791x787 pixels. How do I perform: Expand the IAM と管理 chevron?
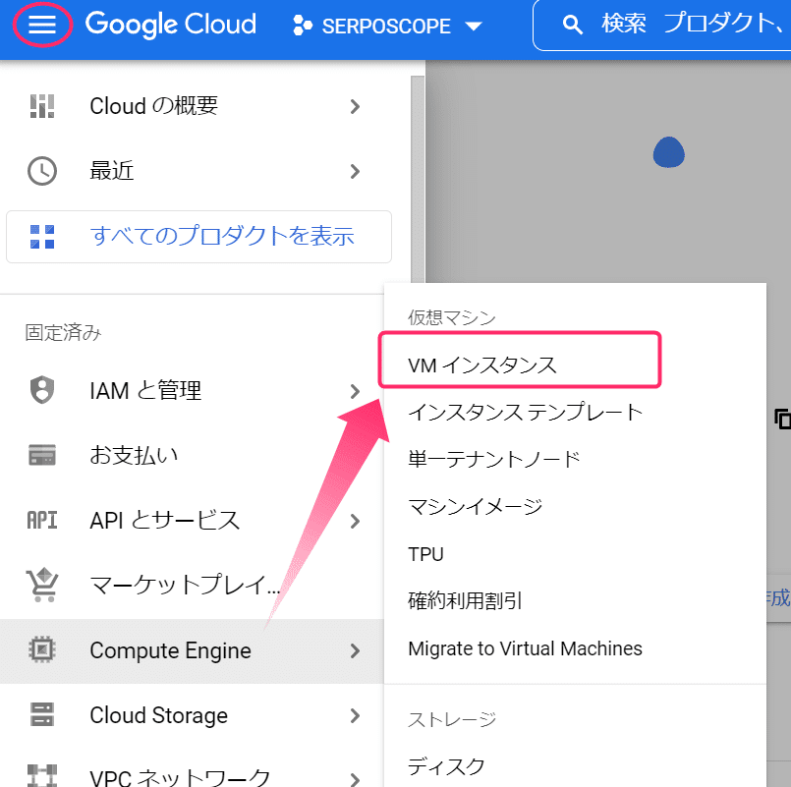pyautogui.click(x=355, y=391)
